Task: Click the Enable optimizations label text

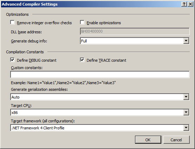Action: (104, 23)
